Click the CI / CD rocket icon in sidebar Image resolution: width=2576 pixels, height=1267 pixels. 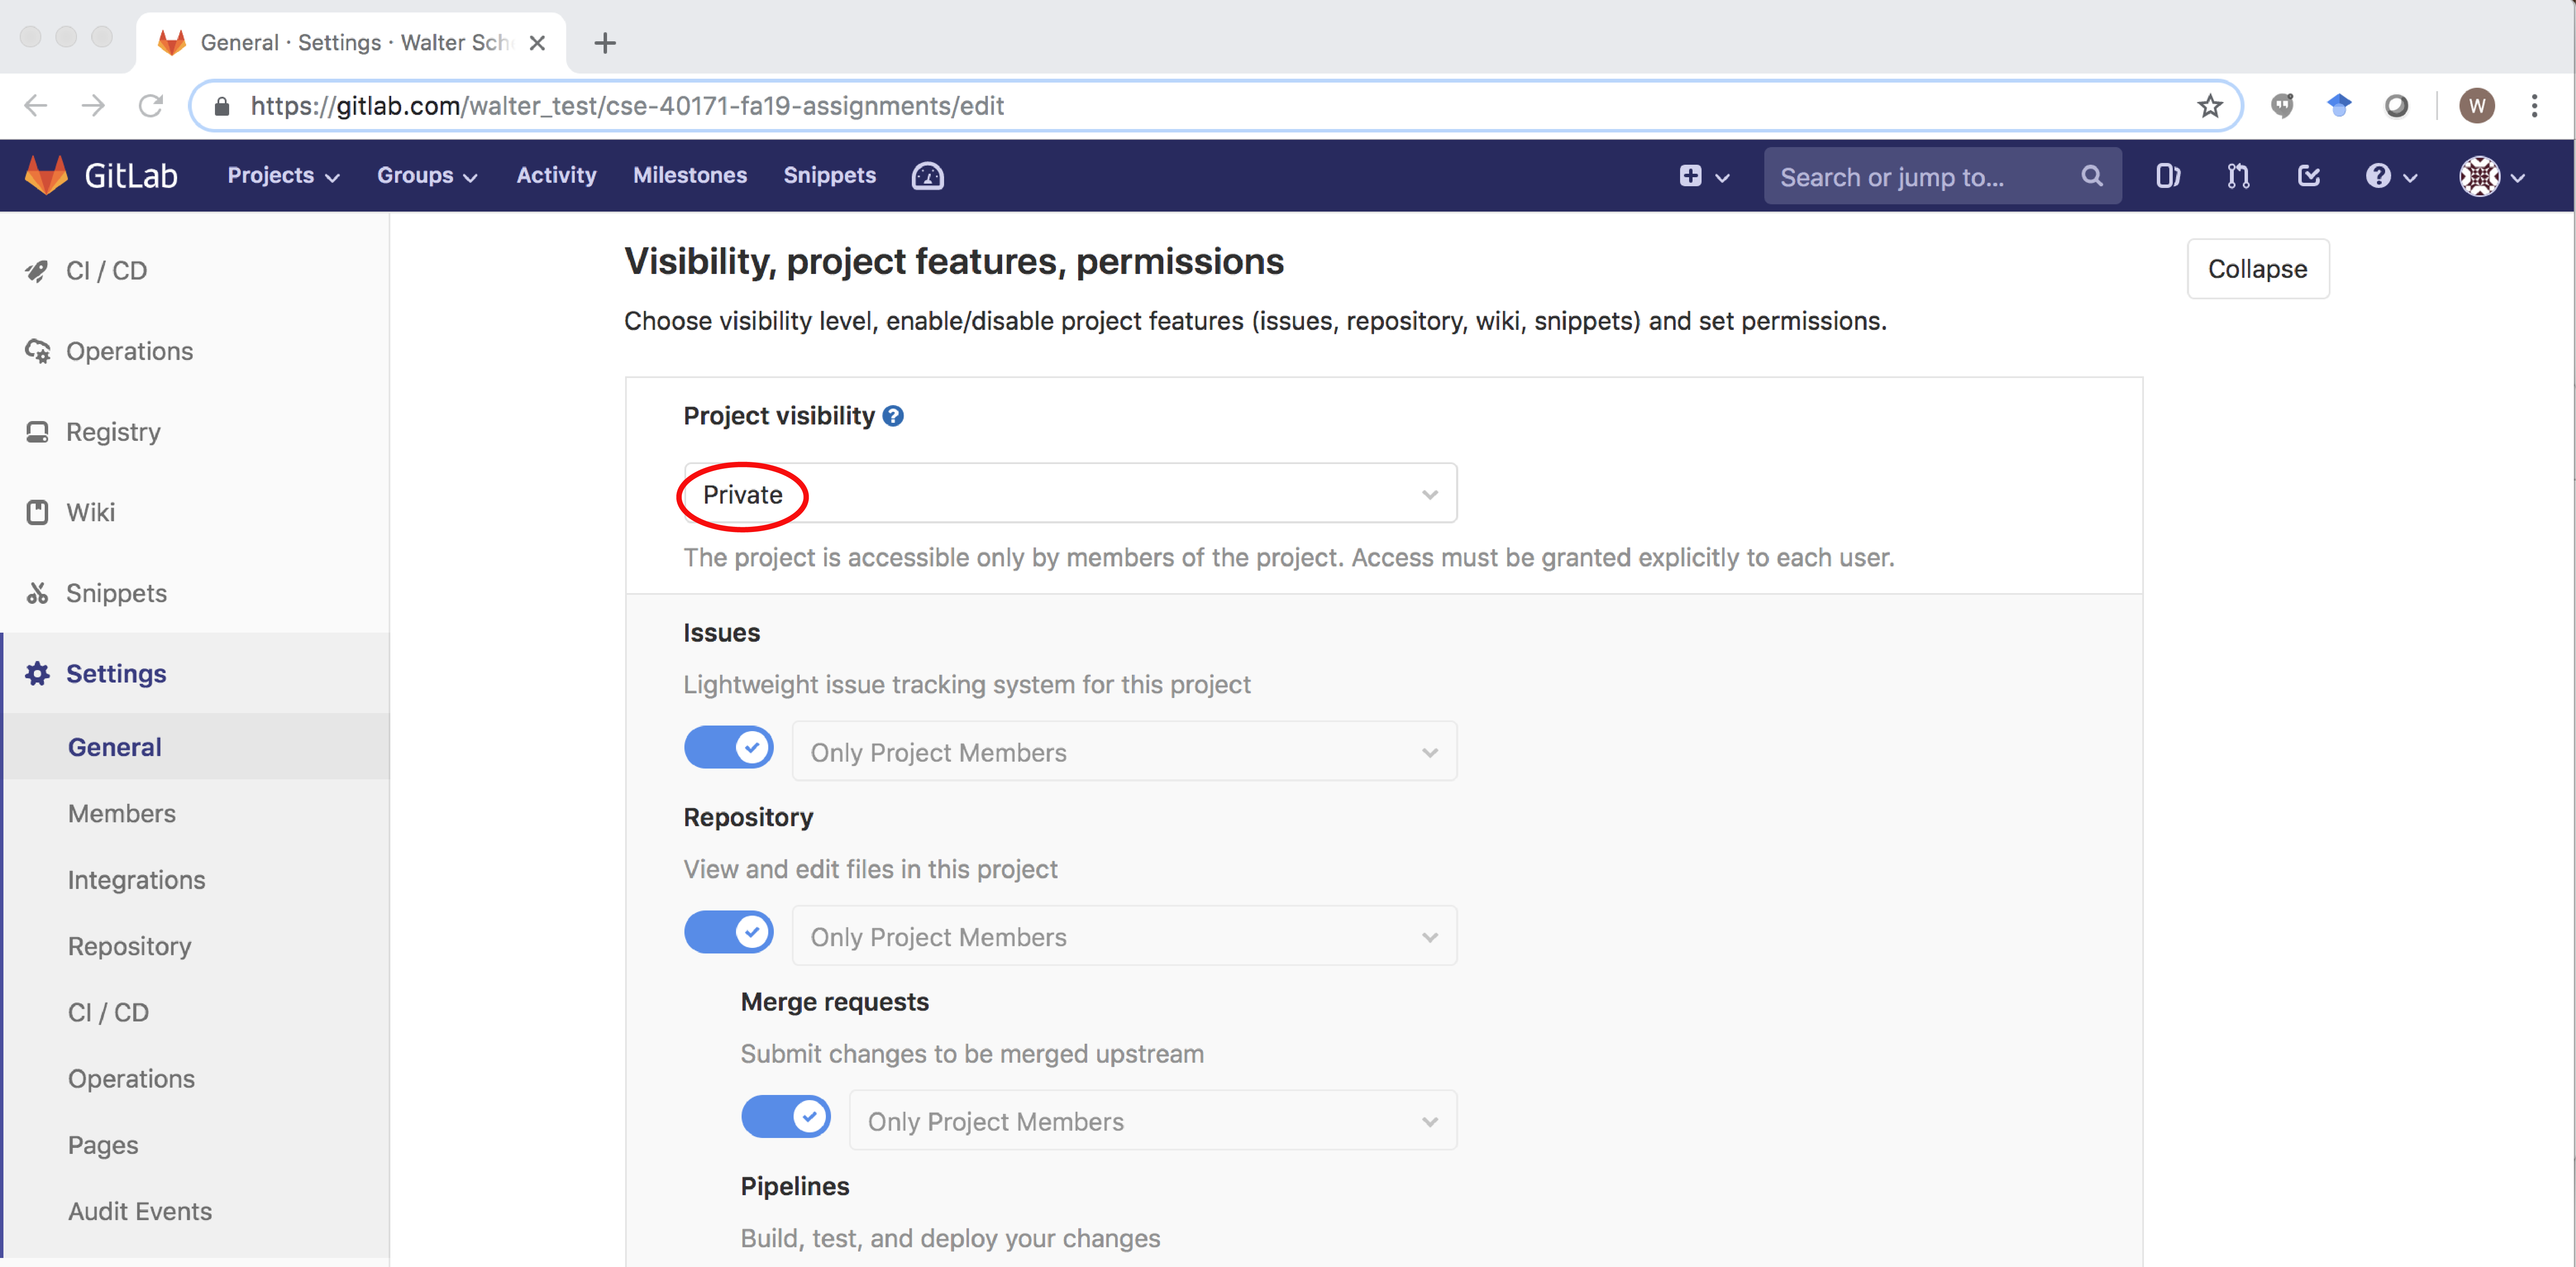pyautogui.click(x=37, y=271)
